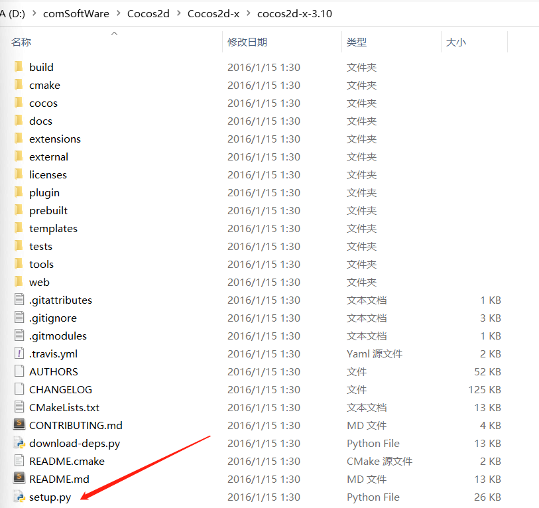Click the README.md Sublime icon
Image resolution: width=539 pixels, height=508 pixels.
[19, 478]
